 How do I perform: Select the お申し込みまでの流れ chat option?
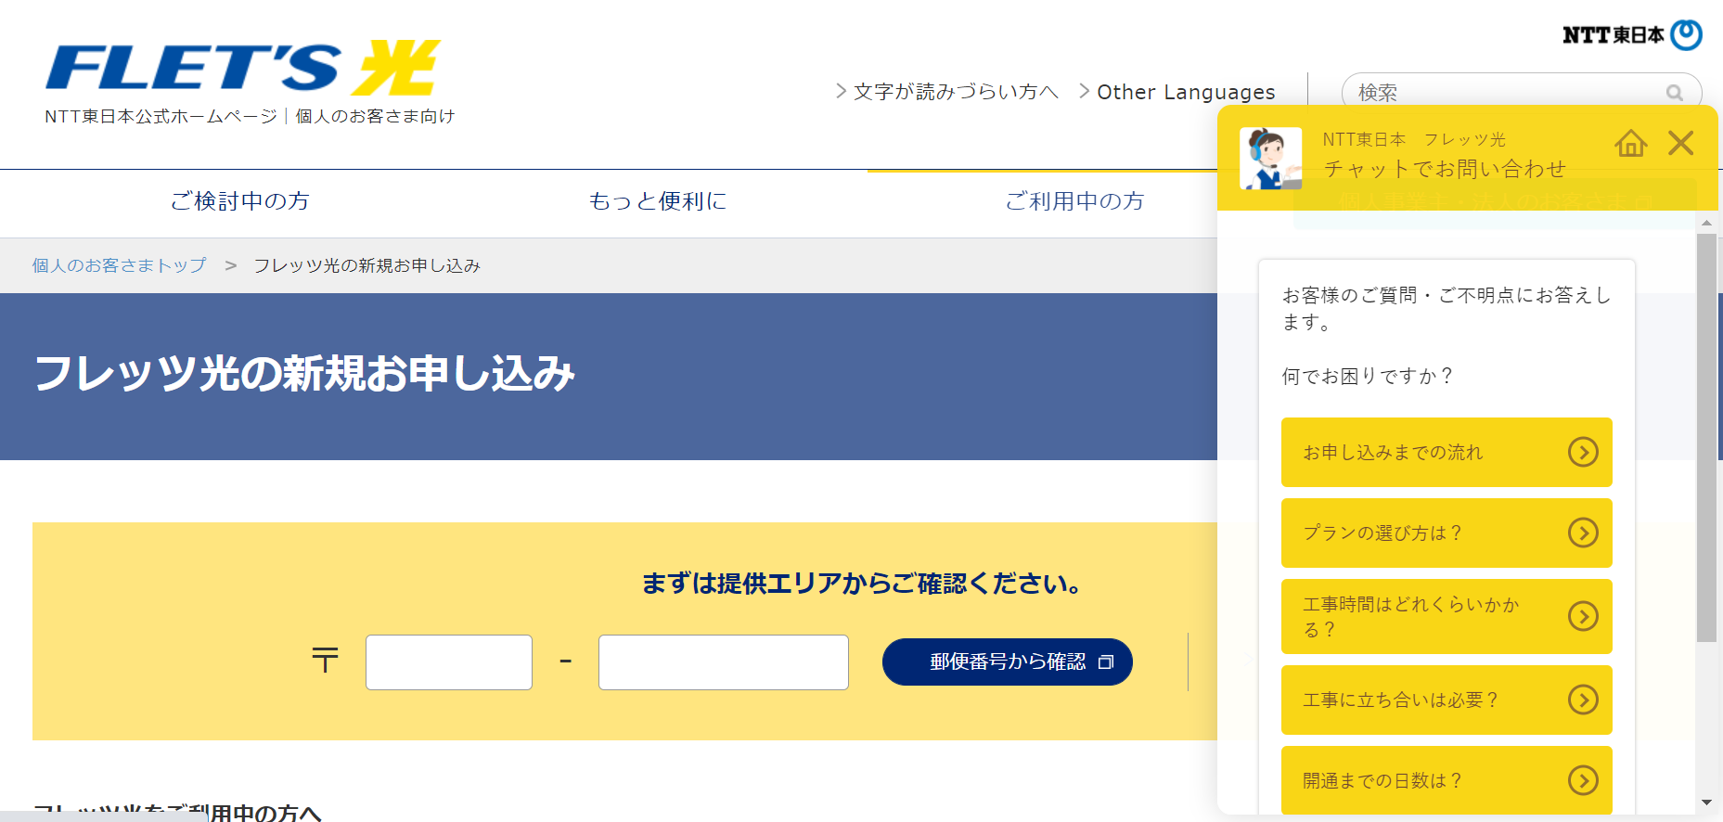click(x=1447, y=452)
